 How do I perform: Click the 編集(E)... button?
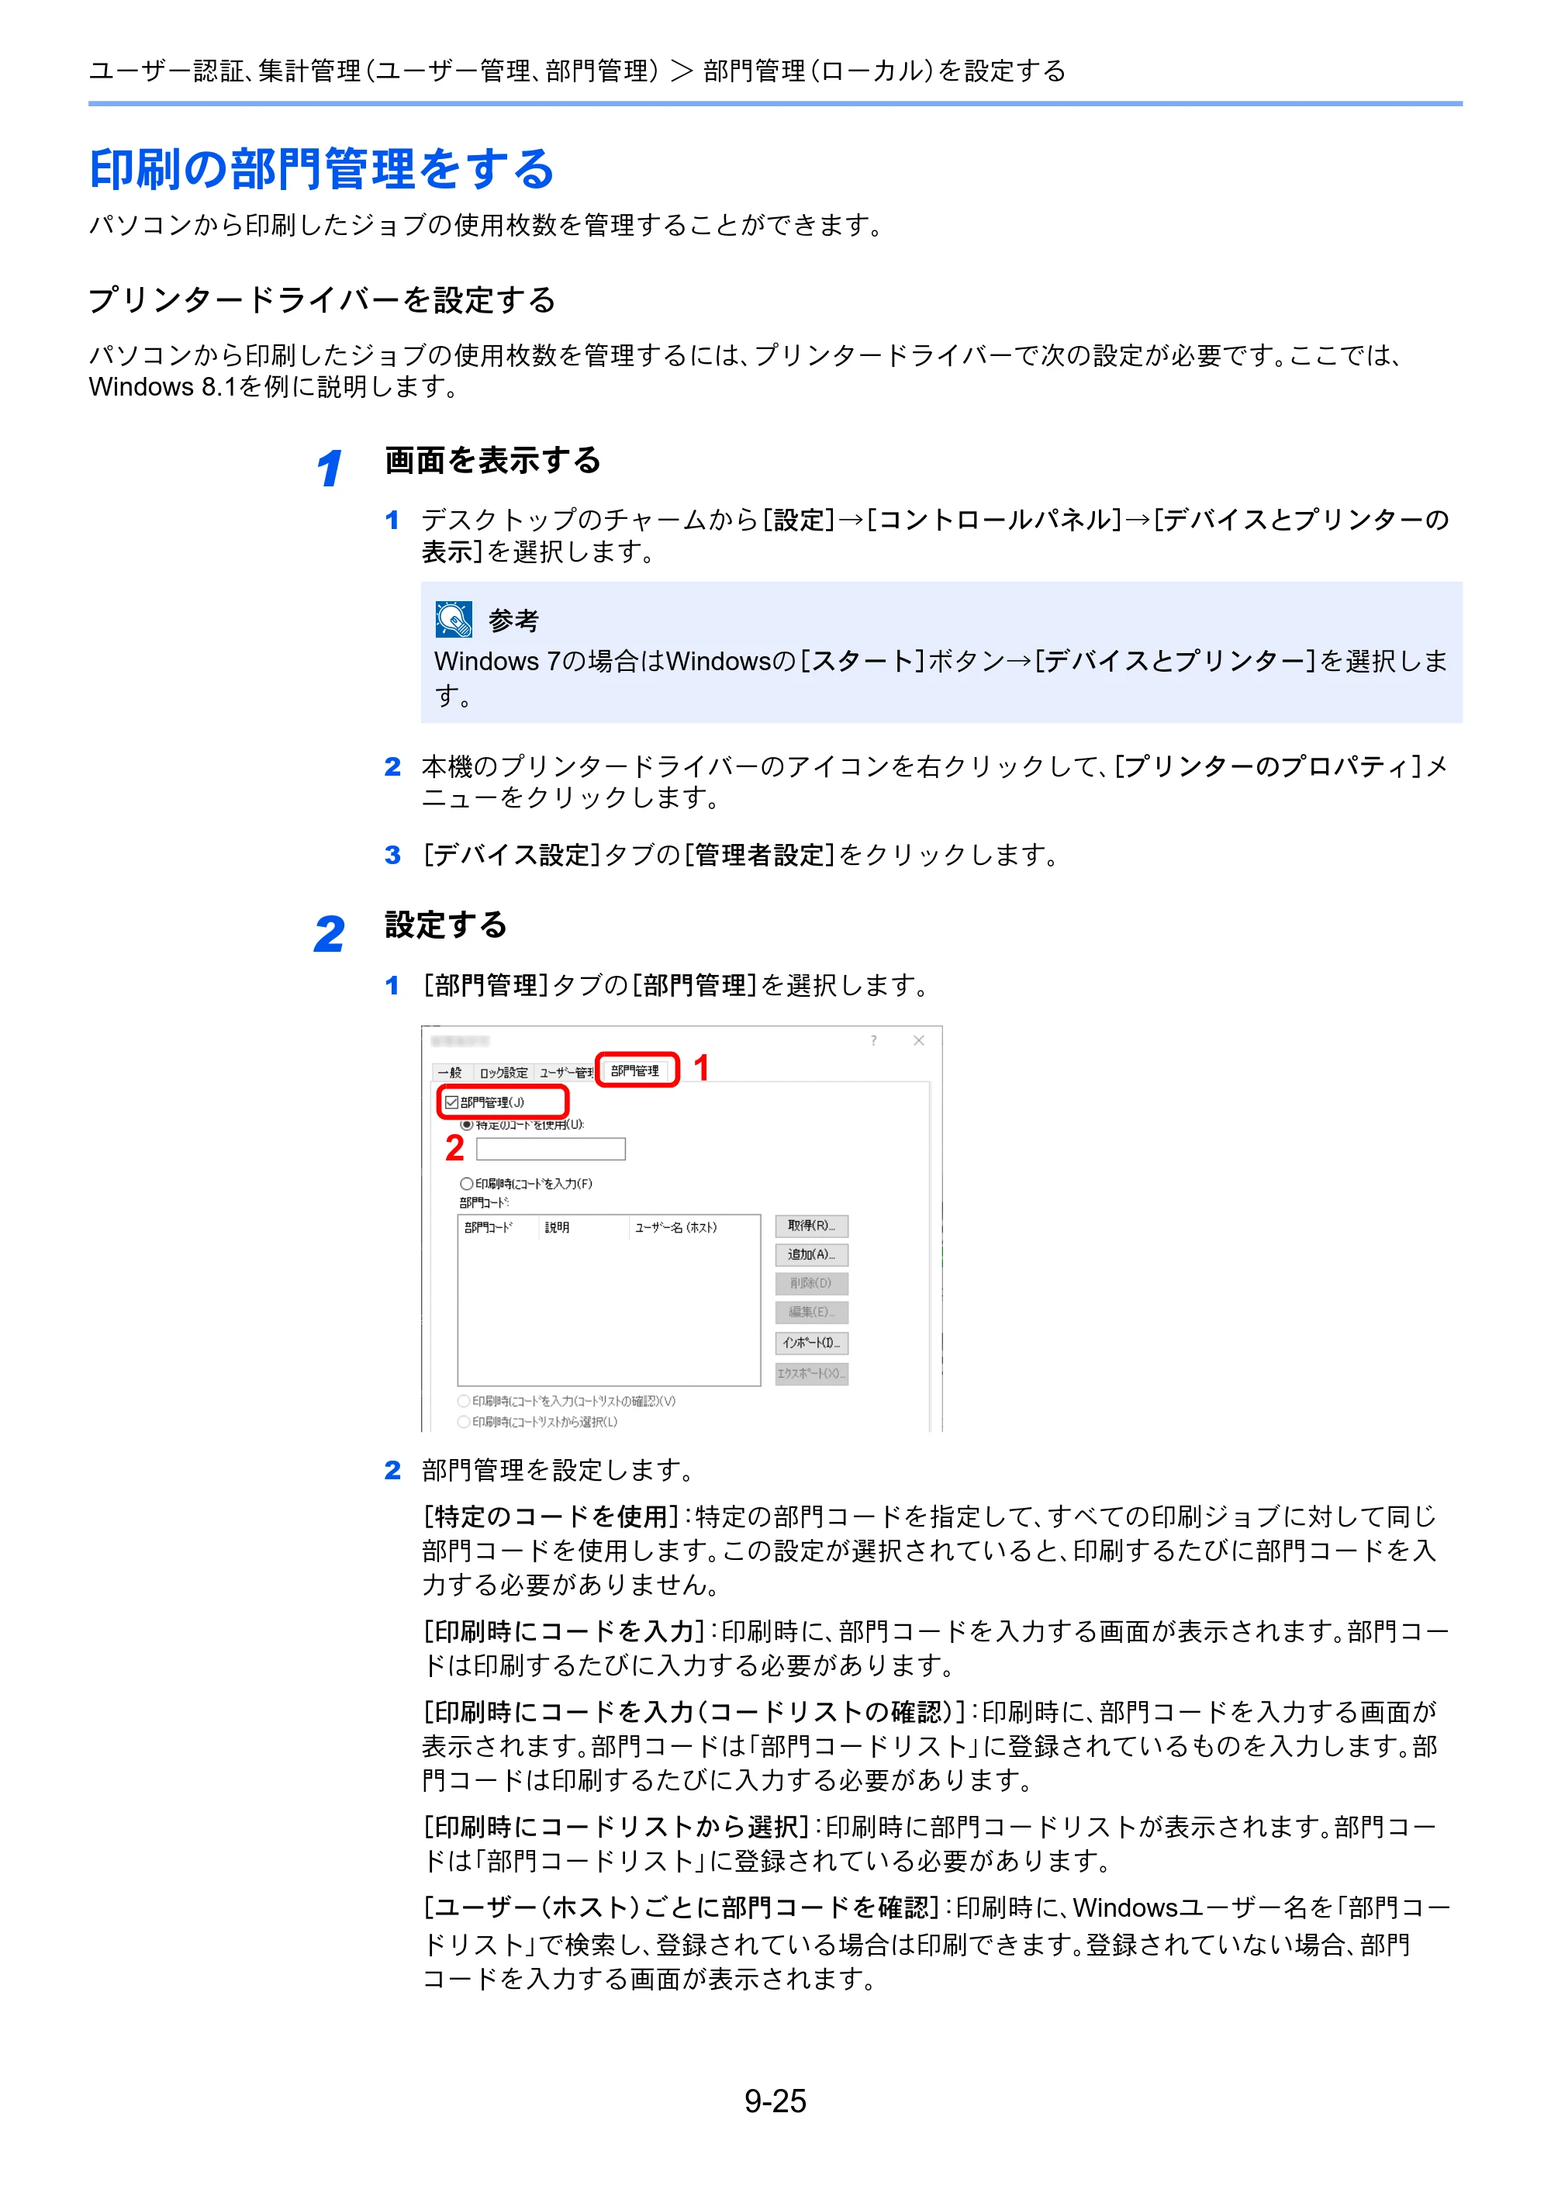click(812, 1312)
